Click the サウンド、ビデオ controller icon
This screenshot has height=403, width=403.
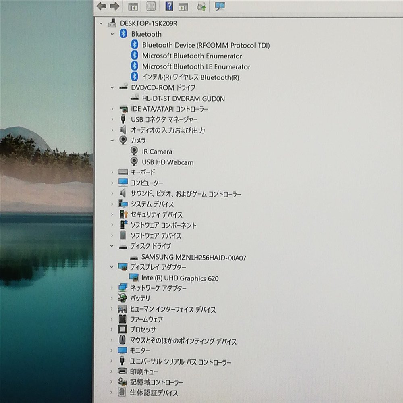(123, 193)
